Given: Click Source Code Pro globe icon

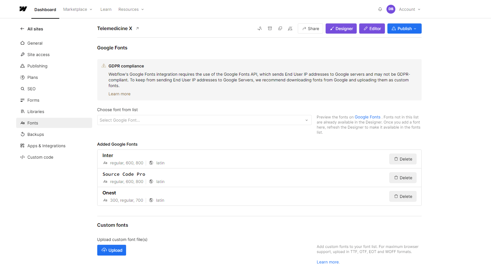Looking at the screenshot, I should coord(151,181).
